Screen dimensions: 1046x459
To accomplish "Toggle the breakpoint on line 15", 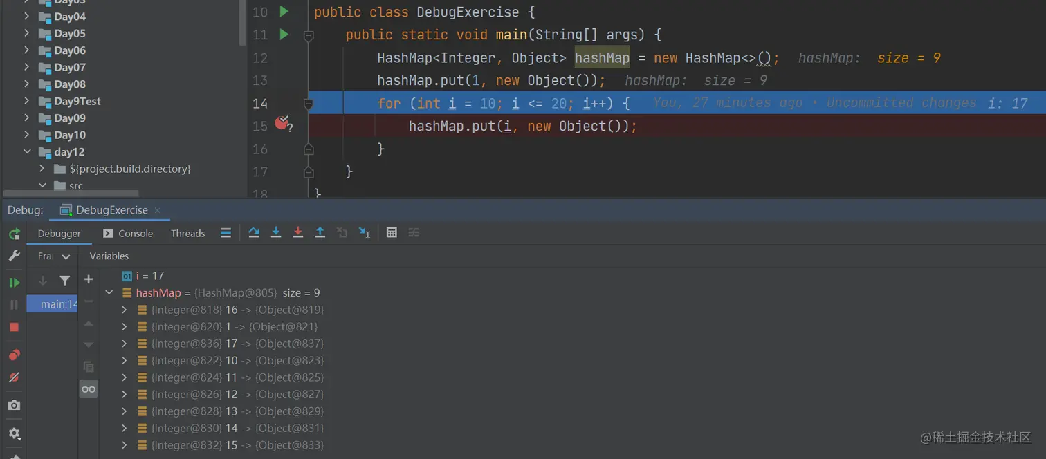I will (282, 124).
